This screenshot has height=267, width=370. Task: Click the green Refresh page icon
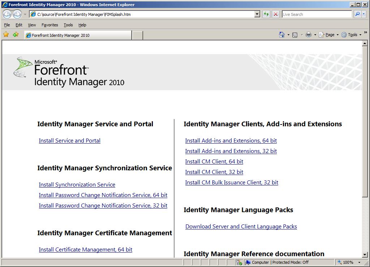[266, 14]
